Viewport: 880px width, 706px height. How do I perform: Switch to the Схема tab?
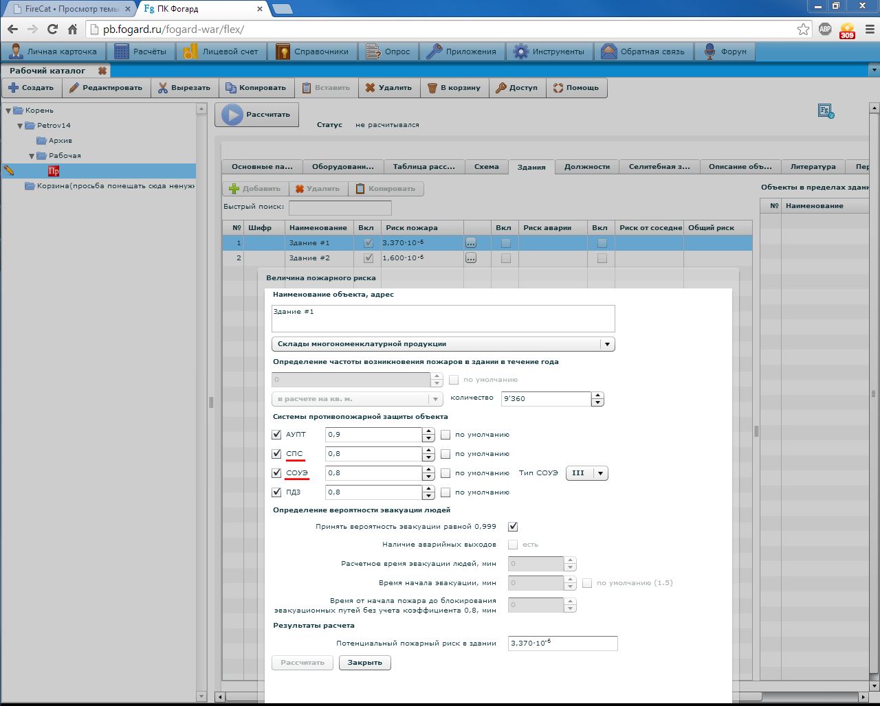point(487,167)
